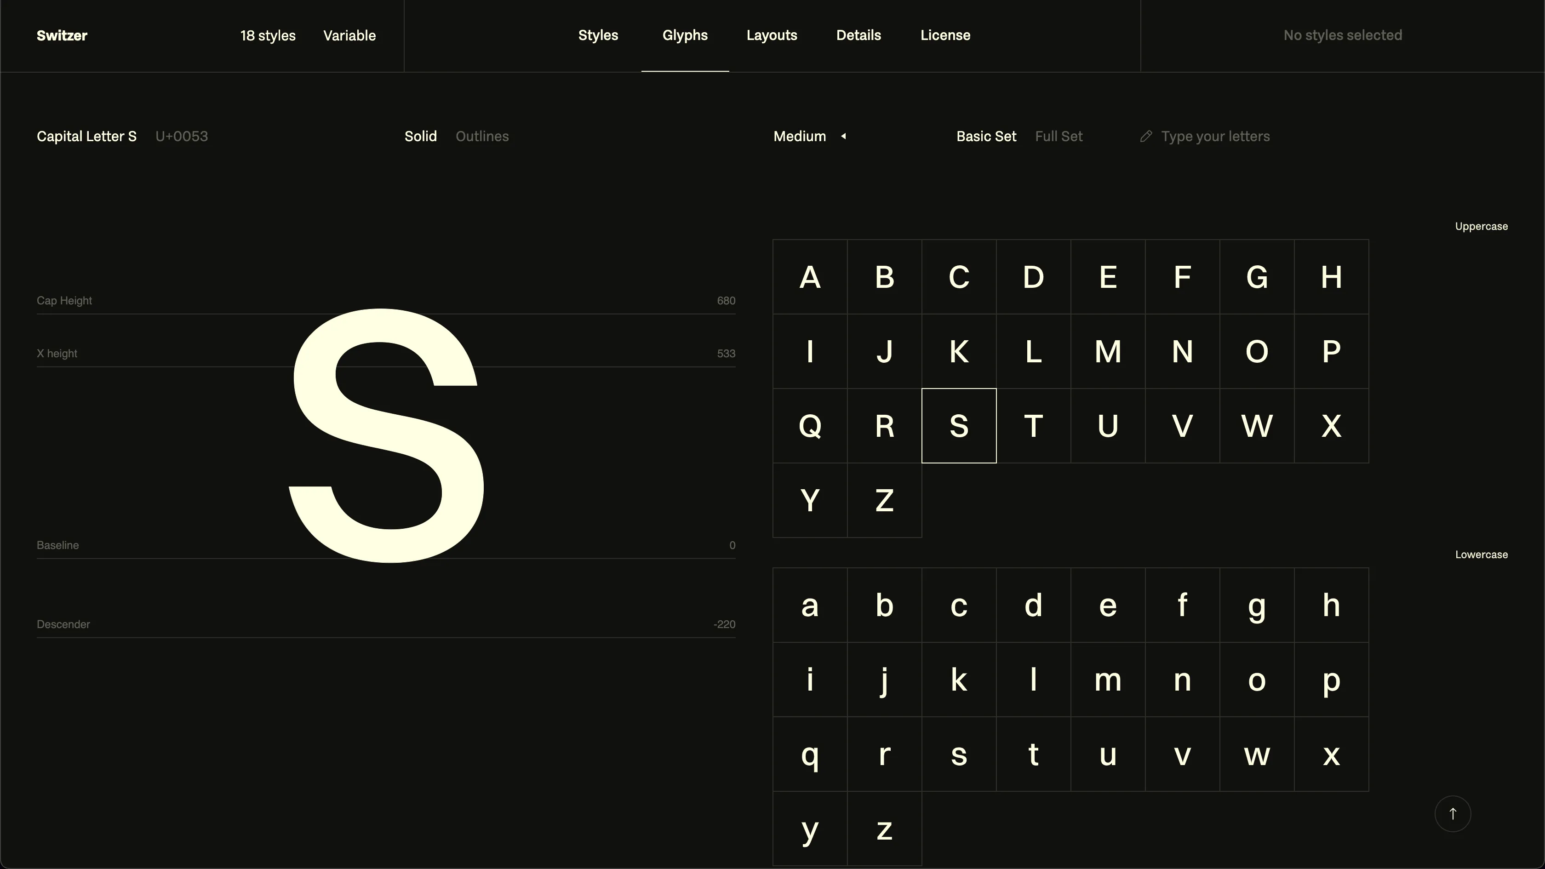Switch to the Full Set

(1059, 136)
